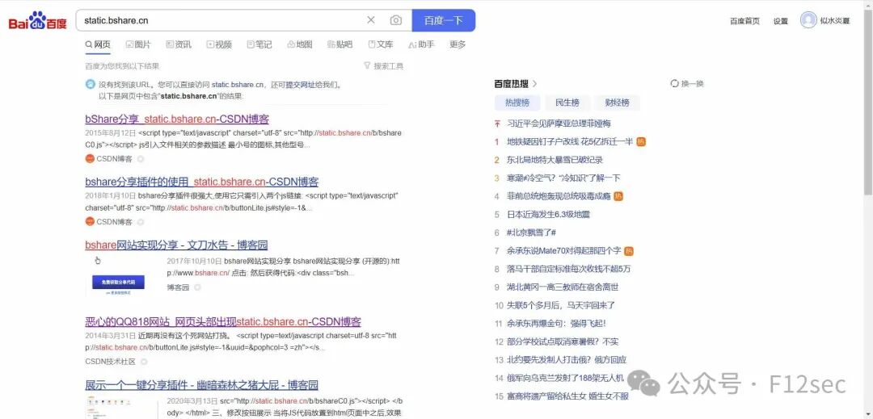This screenshot has width=873, height=419.
Task: Open hot item 落马干部自定标准每次收钱不超5万
Action: pos(568,269)
